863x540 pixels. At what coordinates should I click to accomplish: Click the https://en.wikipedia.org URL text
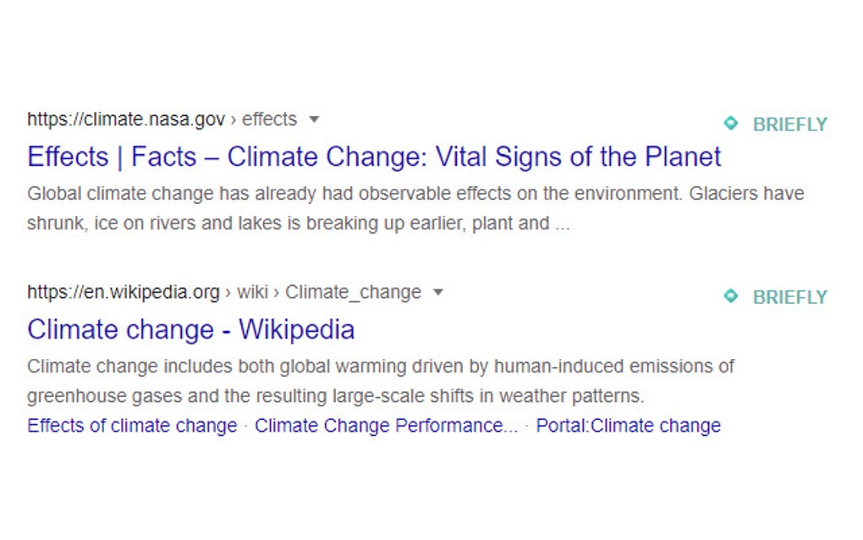[124, 292]
